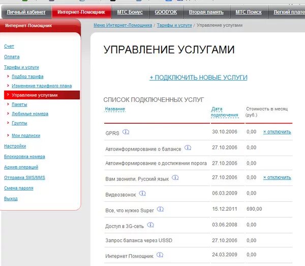Click the Запрос баланса через USSD row

198,240
